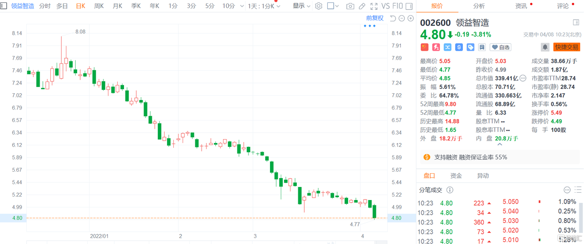This screenshot has height=244, width=584.
Task: Open chart settings gear icon
Action: click(318, 6)
